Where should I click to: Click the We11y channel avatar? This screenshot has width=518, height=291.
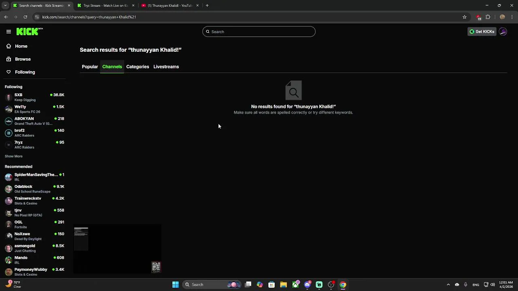[8, 109]
